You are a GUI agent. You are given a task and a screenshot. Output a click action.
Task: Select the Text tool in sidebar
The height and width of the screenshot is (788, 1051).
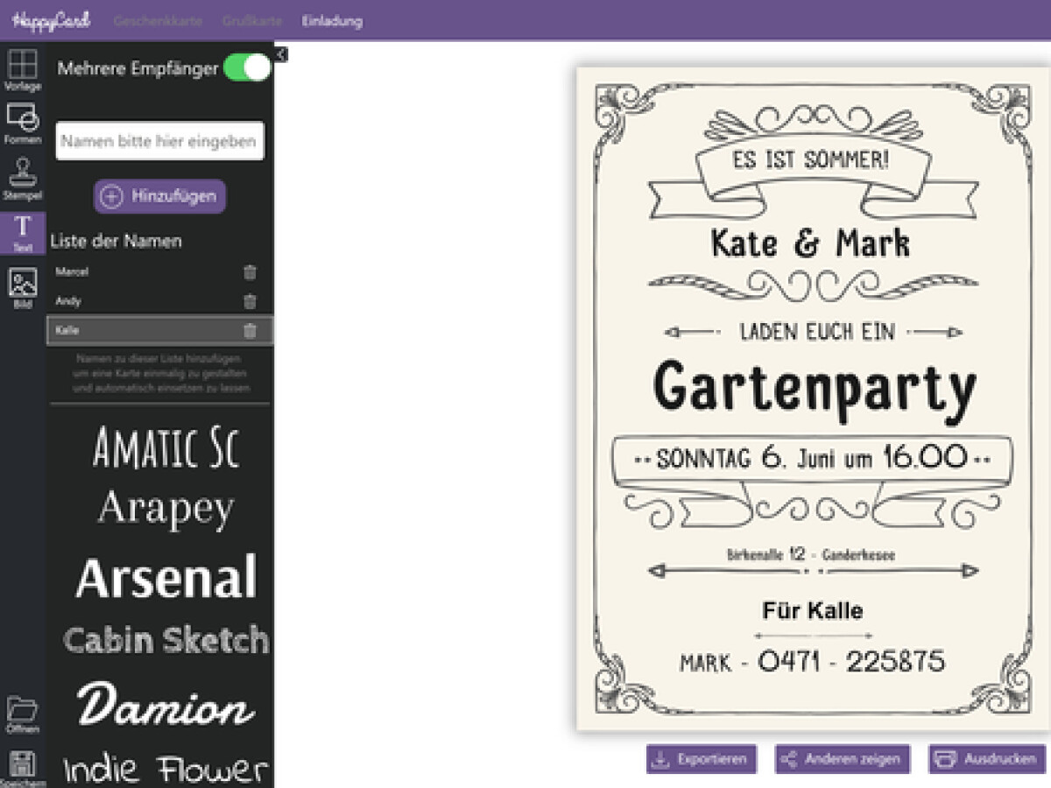pos(23,233)
